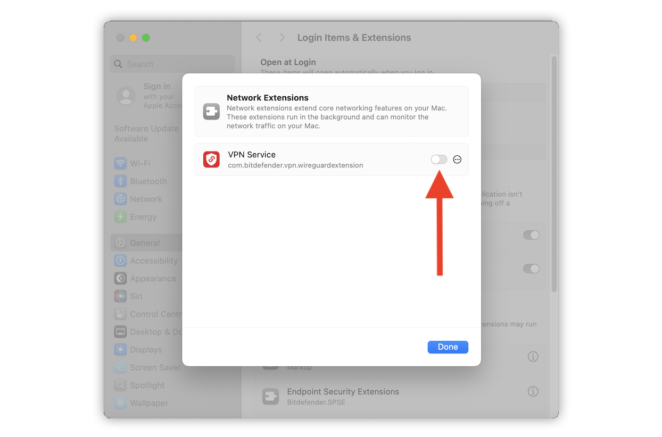The image size is (662, 437).
Task: Click the 'Open at Login' heading
Action: (288, 62)
